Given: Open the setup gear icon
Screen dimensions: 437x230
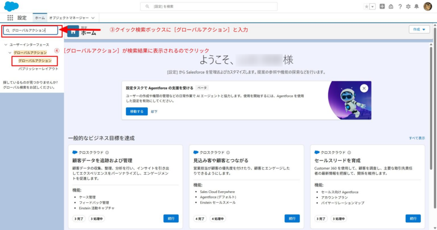Looking at the screenshot, I should pos(408,6).
